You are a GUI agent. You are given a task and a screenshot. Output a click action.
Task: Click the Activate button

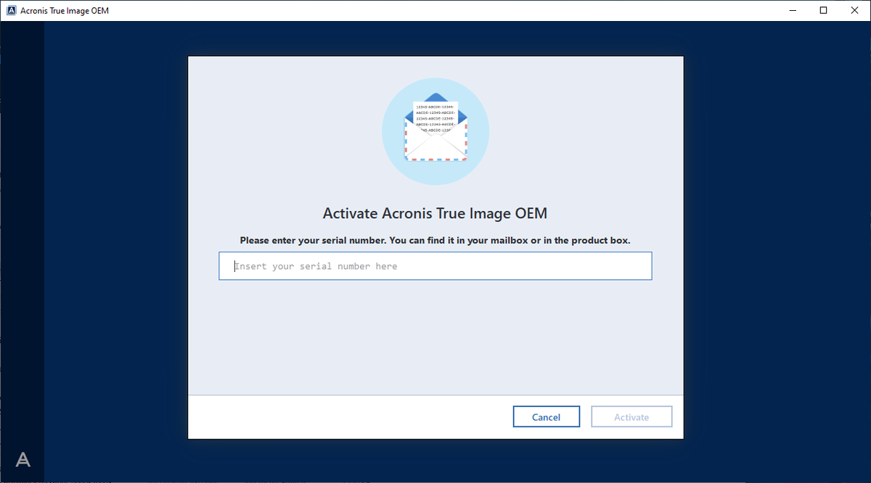(x=631, y=417)
